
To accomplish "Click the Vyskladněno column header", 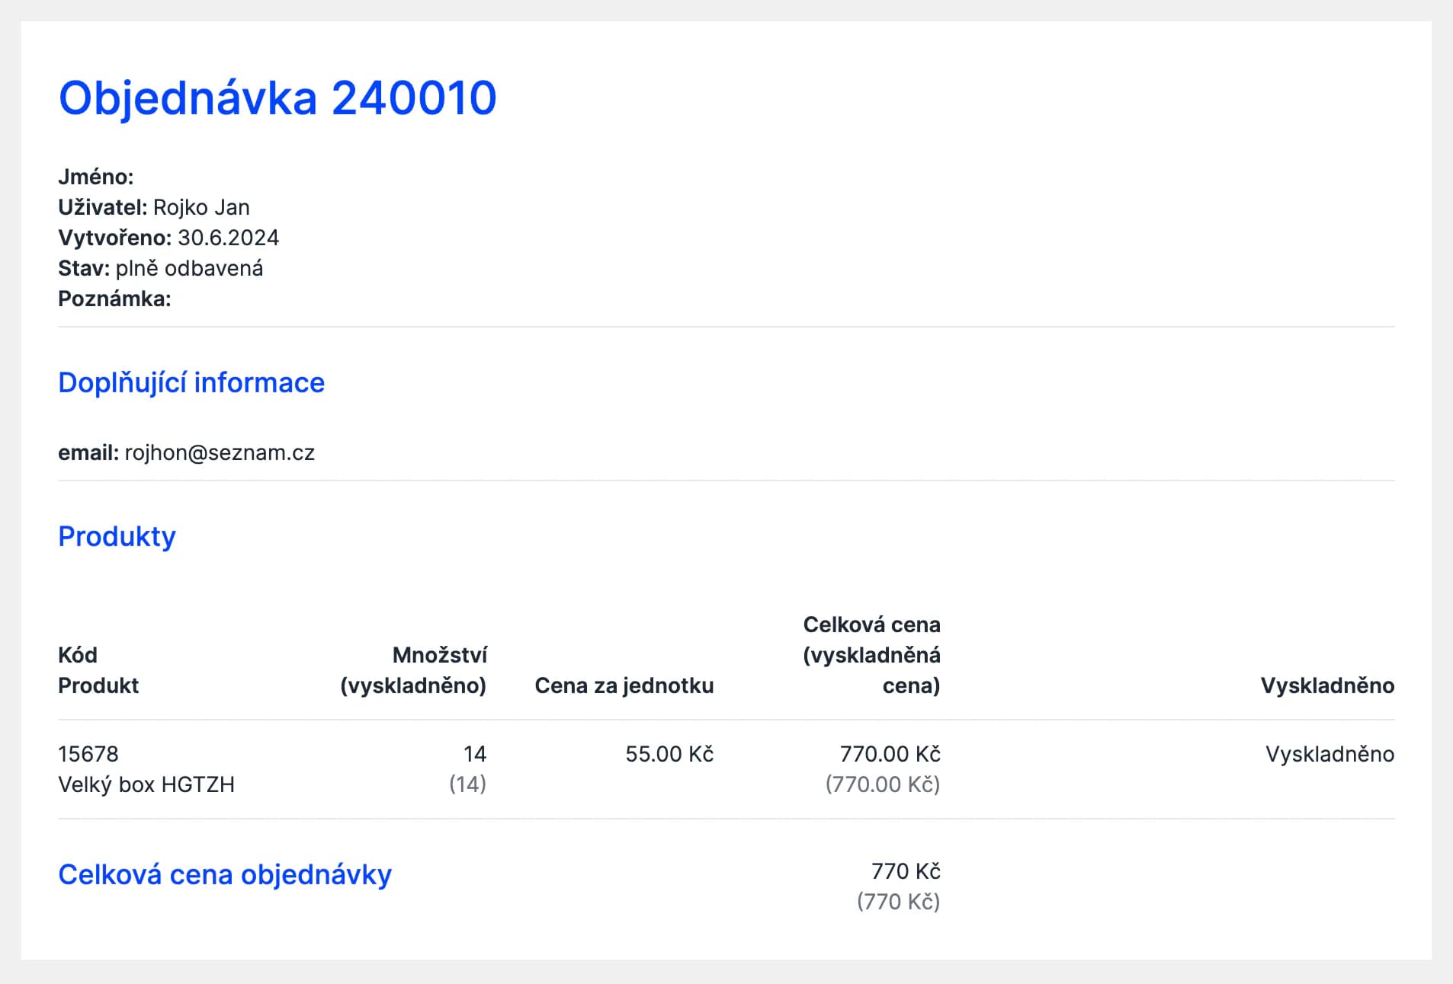I will 1327,685.
